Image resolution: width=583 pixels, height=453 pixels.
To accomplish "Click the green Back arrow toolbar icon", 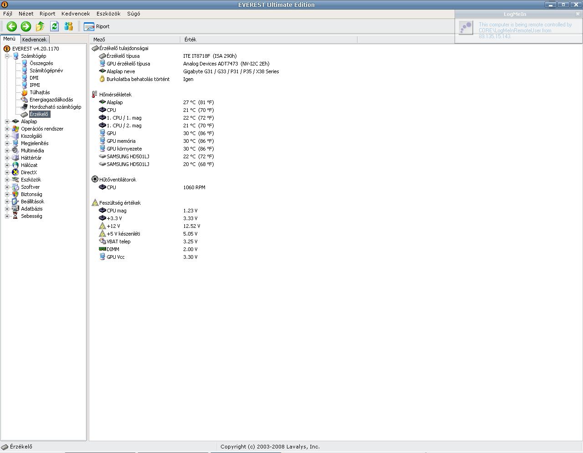I will [x=12, y=26].
